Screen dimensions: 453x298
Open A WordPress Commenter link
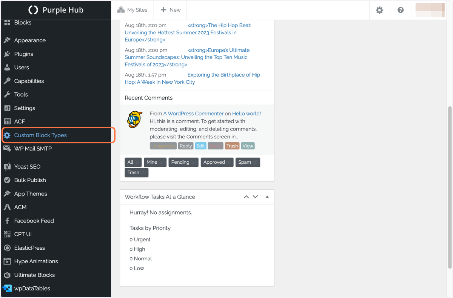[x=193, y=114]
